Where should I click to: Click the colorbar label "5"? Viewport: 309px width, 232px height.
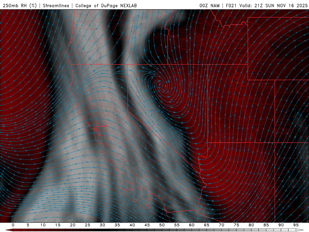[28, 225]
